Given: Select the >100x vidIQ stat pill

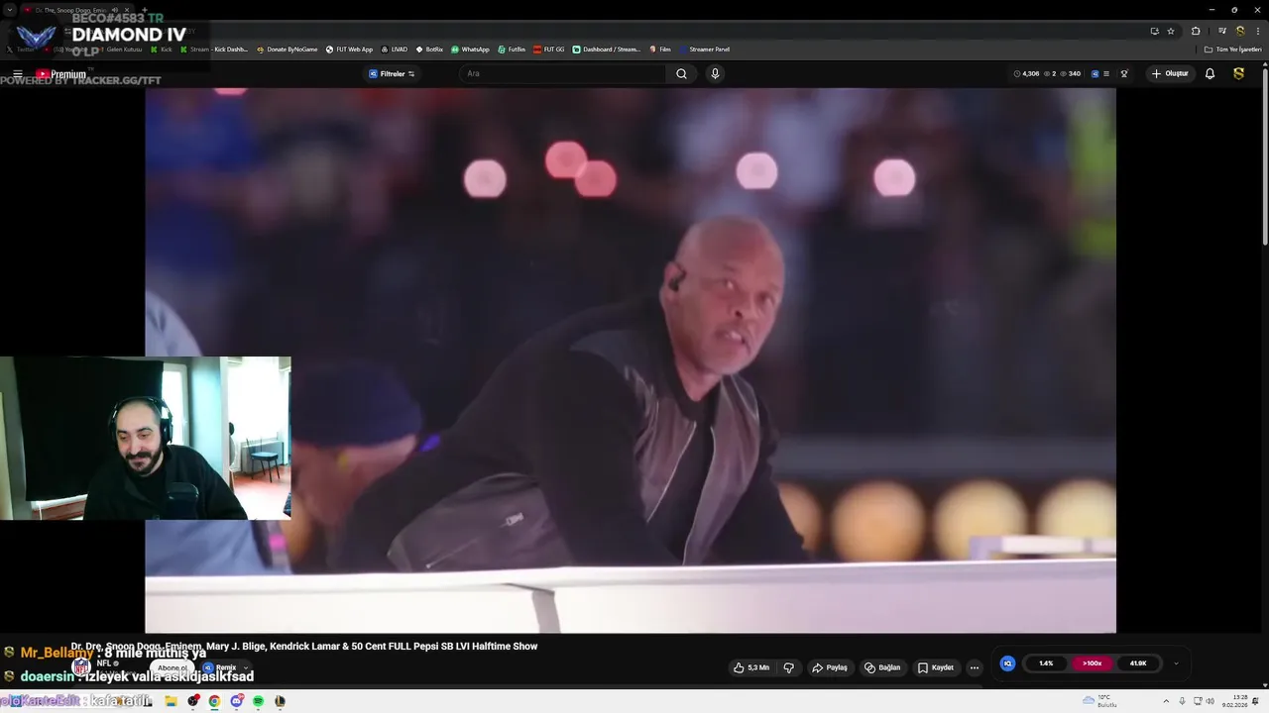Looking at the screenshot, I should pos(1092,663).
